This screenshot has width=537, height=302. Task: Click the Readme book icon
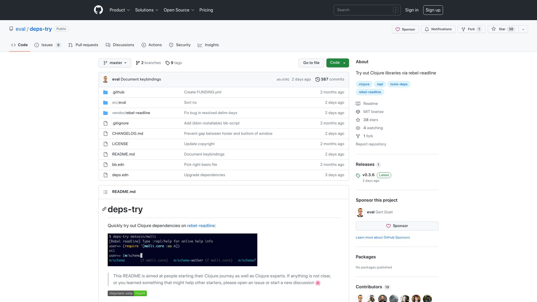point(358,104)
